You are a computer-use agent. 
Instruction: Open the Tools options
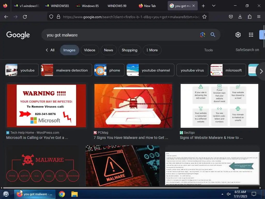[x=208, y=50]
